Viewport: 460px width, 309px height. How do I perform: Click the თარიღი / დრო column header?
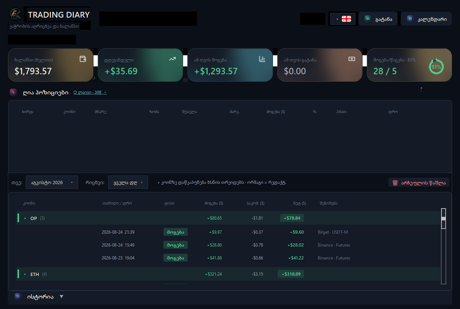tap(117, 203)
